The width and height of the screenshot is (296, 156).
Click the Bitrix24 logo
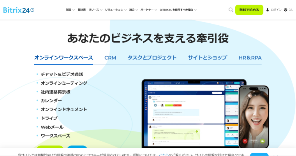pos(18,10)
